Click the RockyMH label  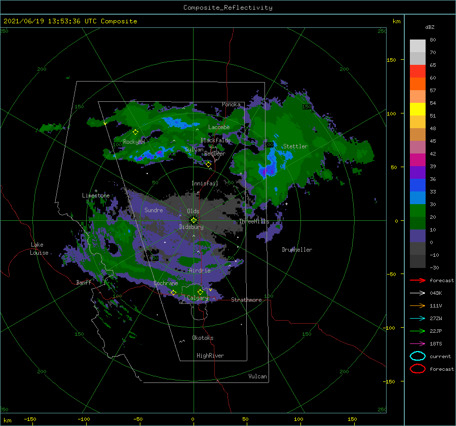134,142
